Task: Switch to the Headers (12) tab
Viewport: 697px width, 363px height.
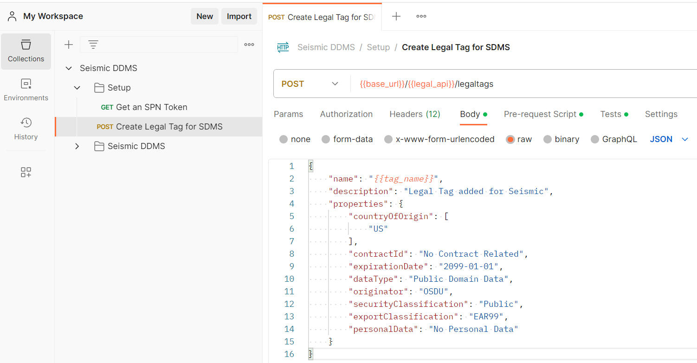Action: pos(415,114)
